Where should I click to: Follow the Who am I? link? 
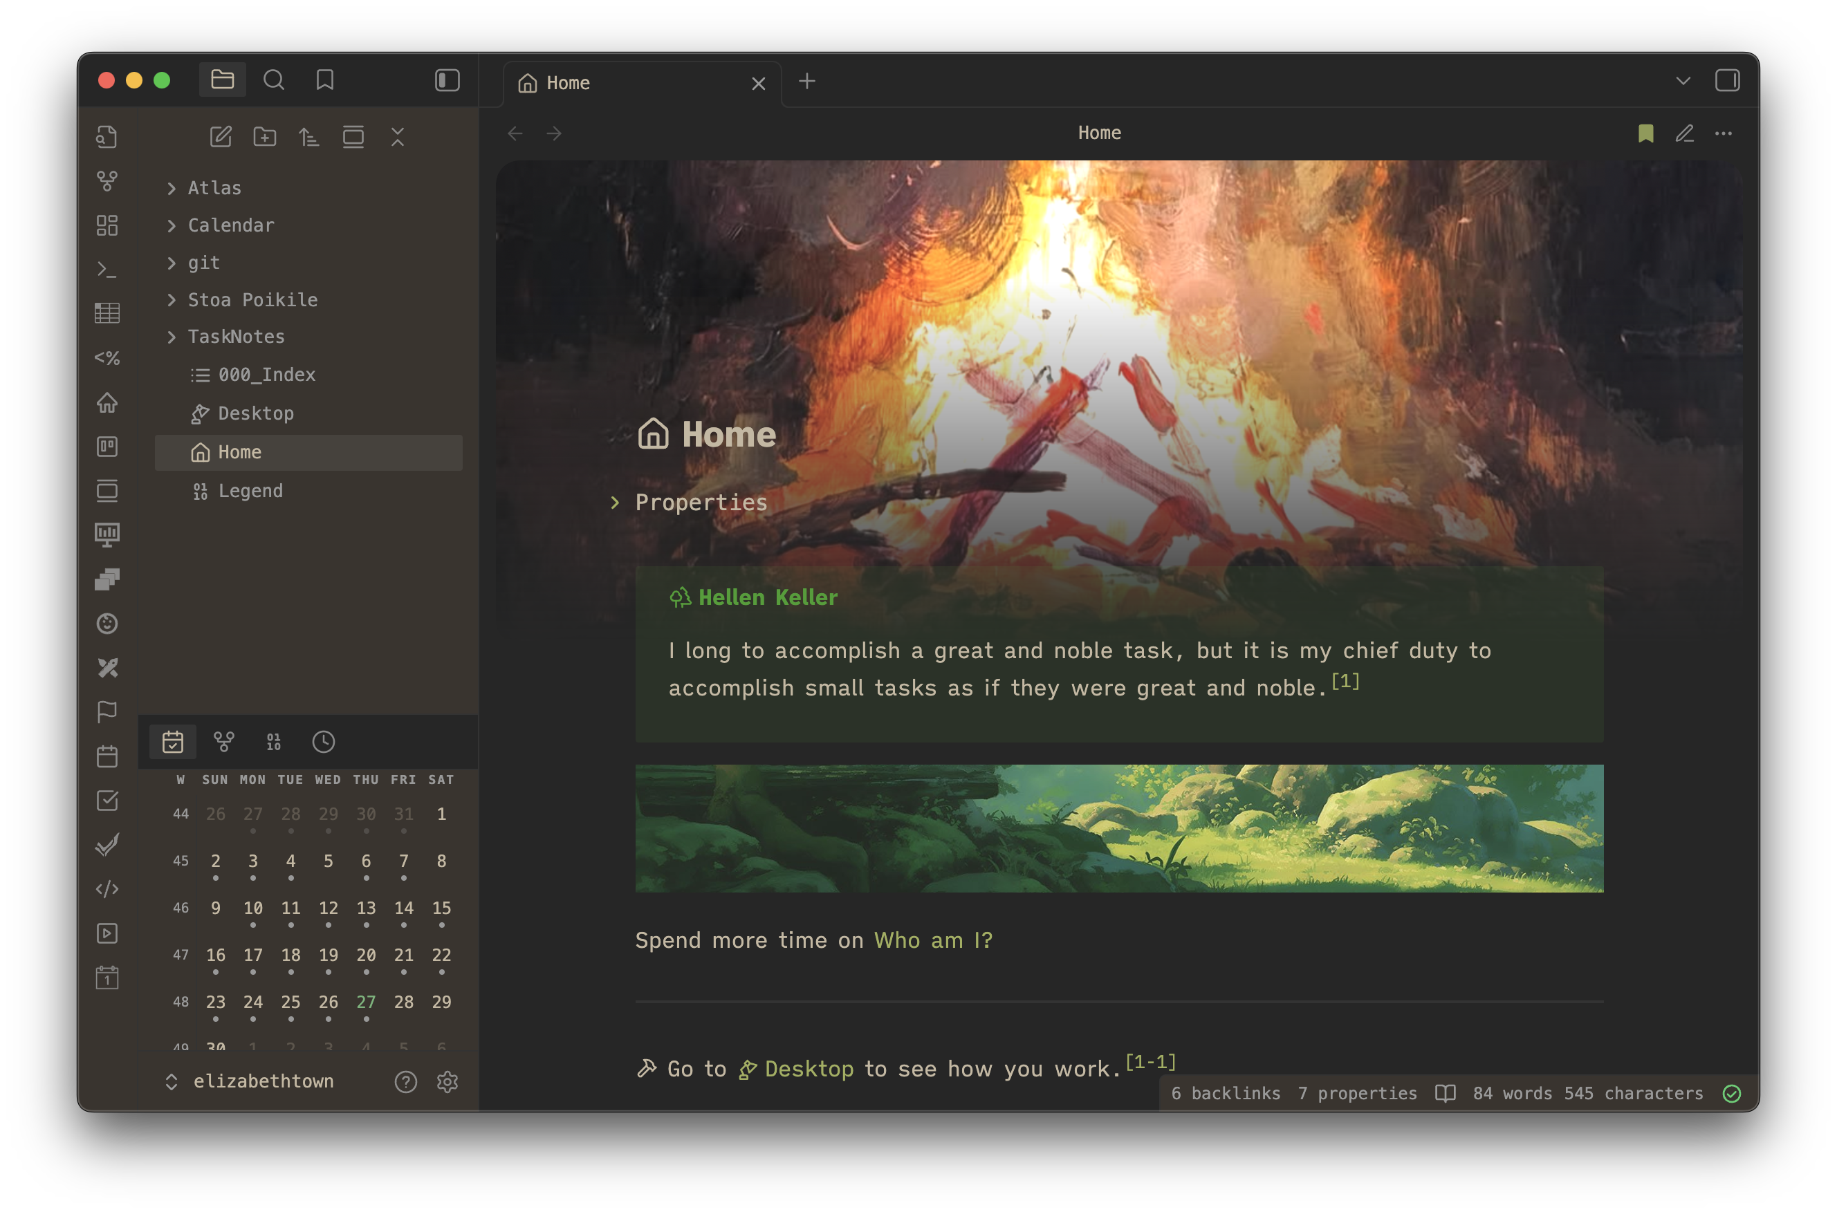(x=932, y=940)
